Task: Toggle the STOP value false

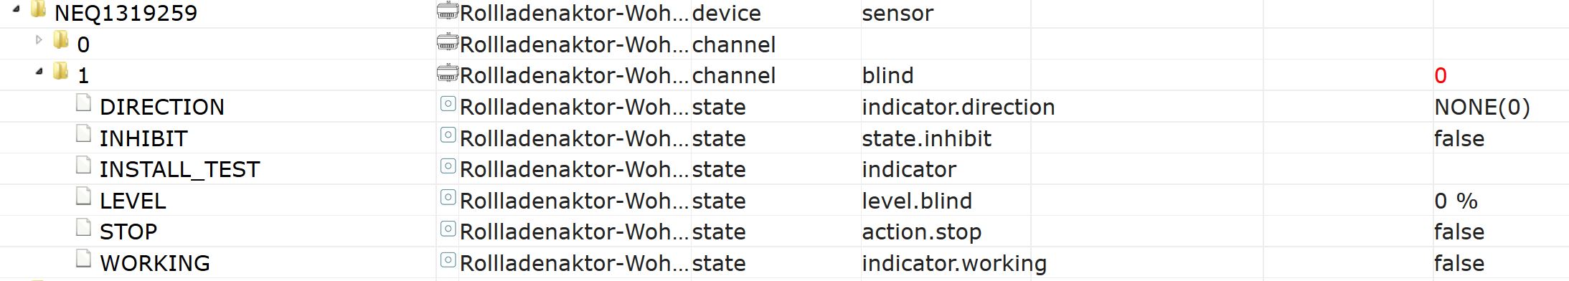Action: click(1459, 232)
